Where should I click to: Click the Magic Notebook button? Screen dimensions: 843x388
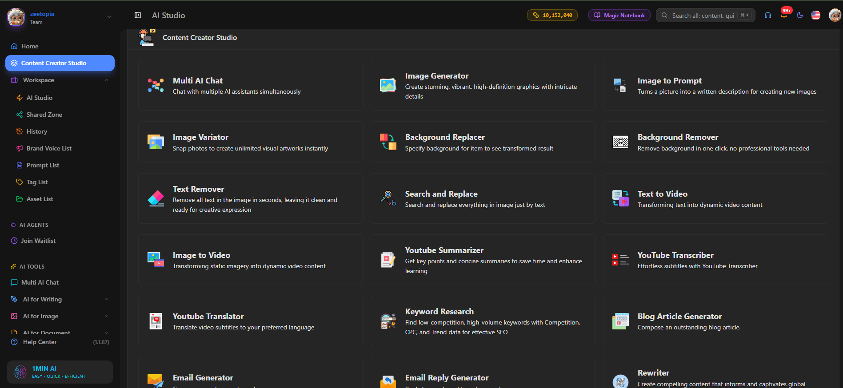point(619,15)
